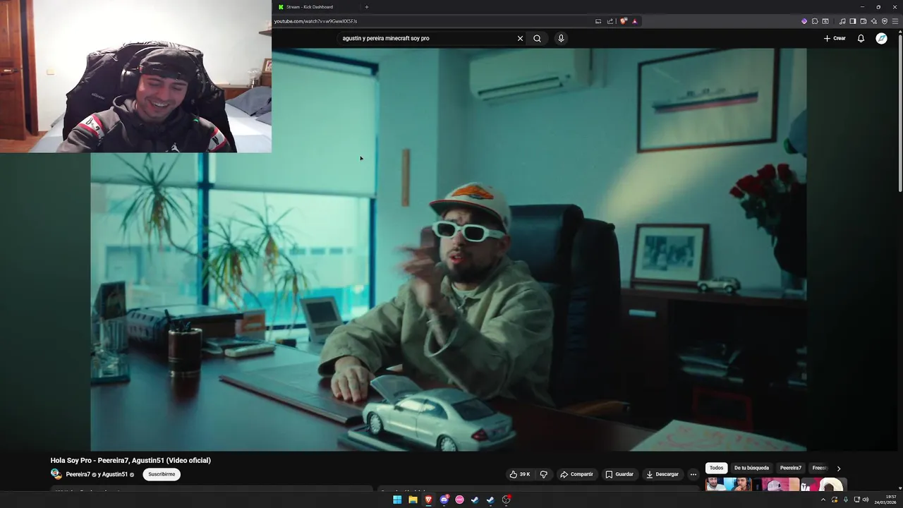Click the channel avatar next to Peereira7
Screen dimensions: 903x508
coord(56,474)
